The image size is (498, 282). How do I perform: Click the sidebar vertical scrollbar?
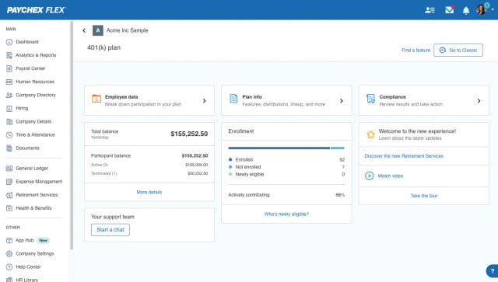pos(72,136)
